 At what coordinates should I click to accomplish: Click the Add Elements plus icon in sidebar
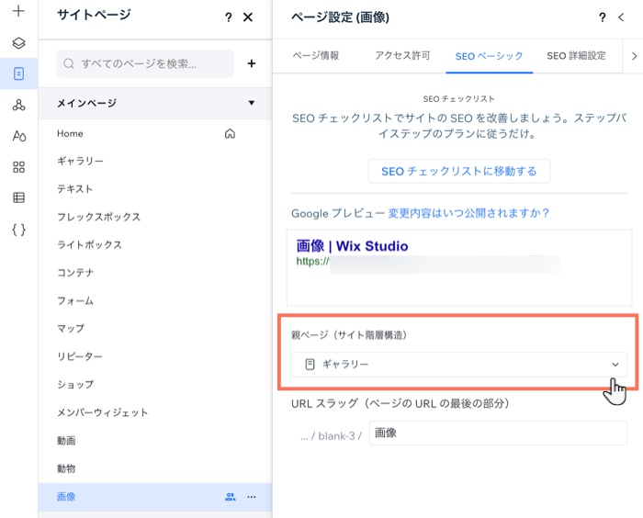[18, 11]
